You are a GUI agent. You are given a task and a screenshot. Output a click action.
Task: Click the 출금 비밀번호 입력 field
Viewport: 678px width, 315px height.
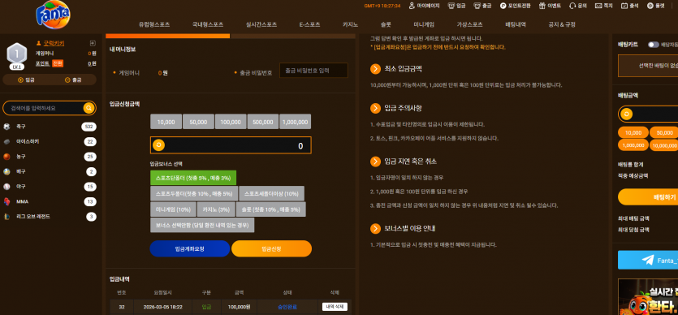tap(313, 71)
